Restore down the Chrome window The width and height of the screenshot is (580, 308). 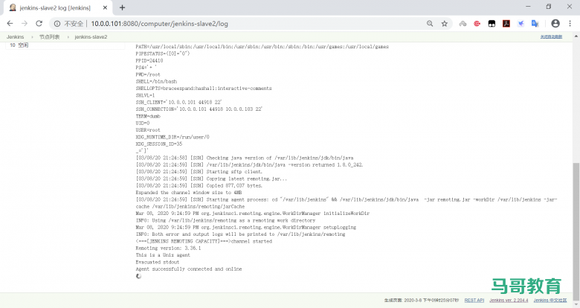(x=549, y=7)
